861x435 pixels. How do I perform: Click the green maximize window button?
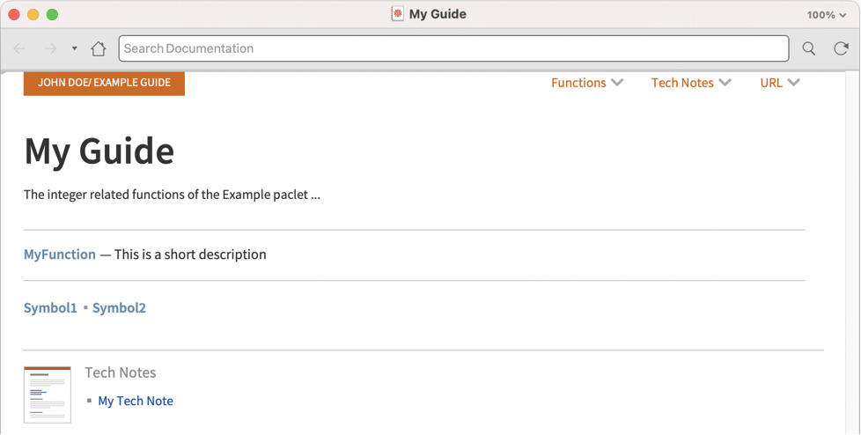click(x=52, y=15)
